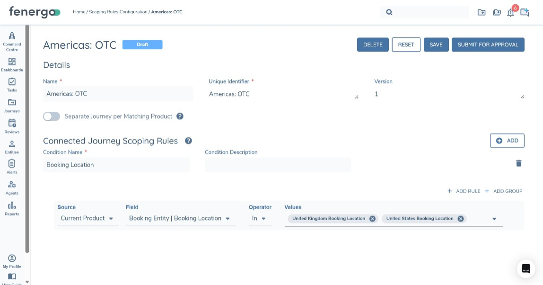Click the sidebar vertical scrollbar
The height and width of the screenshot is (285, 543).
click(27, 142)
